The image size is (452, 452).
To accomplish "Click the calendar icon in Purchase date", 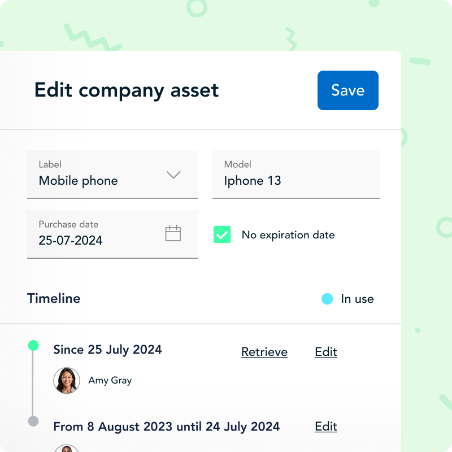I will tap(173, 233).
